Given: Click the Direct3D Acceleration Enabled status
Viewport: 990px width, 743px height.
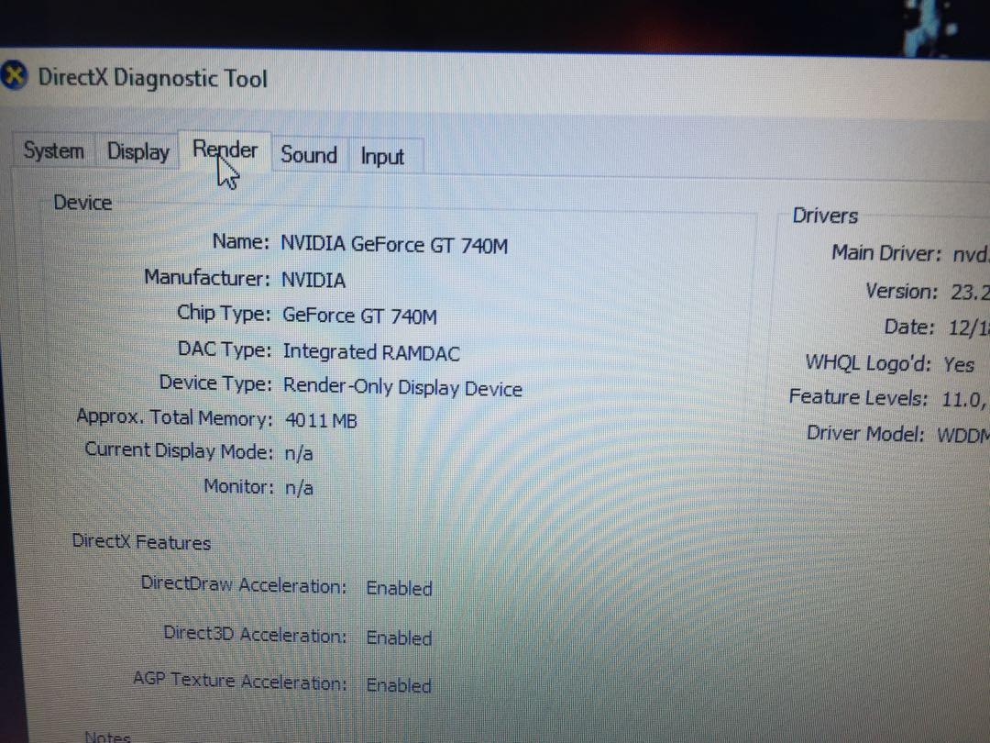Looking at the screenshot, I should coord(399,638).
